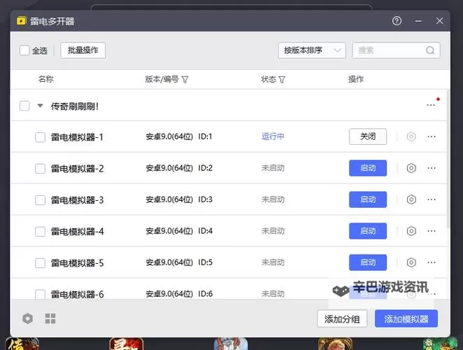Viewport: 463px width, 350px height.
Task: Collapse the 传奇刷刷刷! group triangle
Action: coord(41,106)
